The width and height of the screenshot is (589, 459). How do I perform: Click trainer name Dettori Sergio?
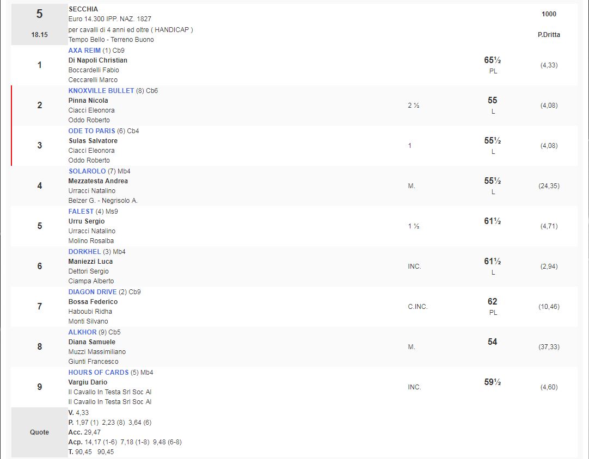point(89,271)
